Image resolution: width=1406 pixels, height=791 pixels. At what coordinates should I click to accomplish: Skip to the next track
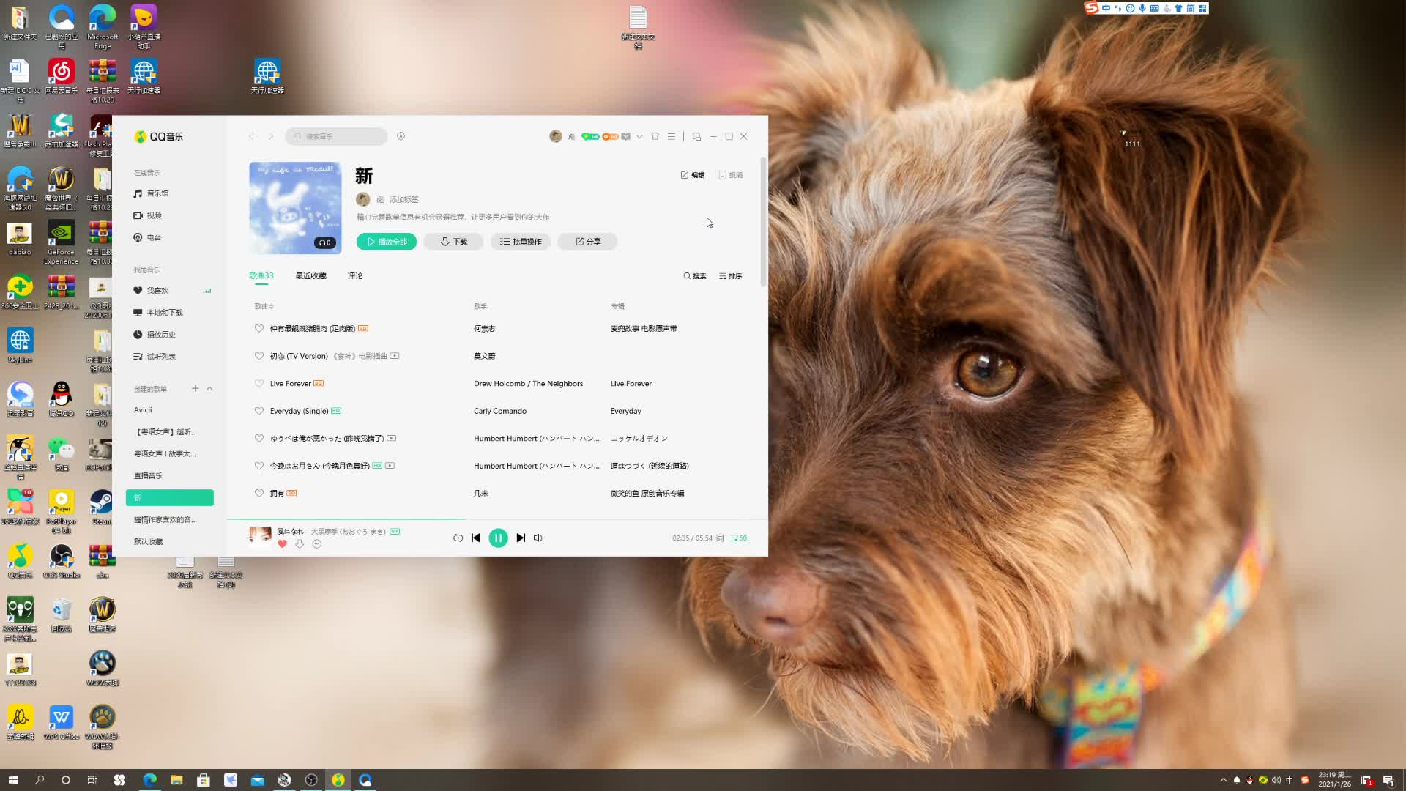tap(521, 538)
